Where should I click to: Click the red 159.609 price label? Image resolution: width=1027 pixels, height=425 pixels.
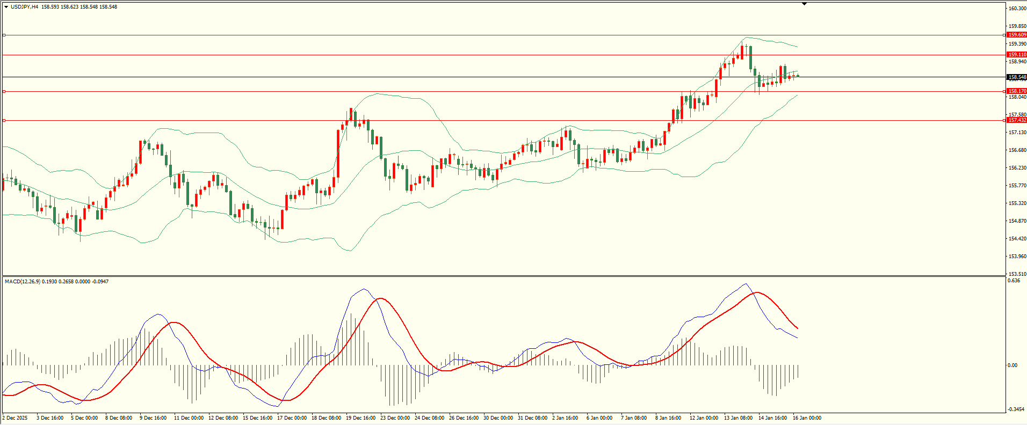tap(1017, 35)
